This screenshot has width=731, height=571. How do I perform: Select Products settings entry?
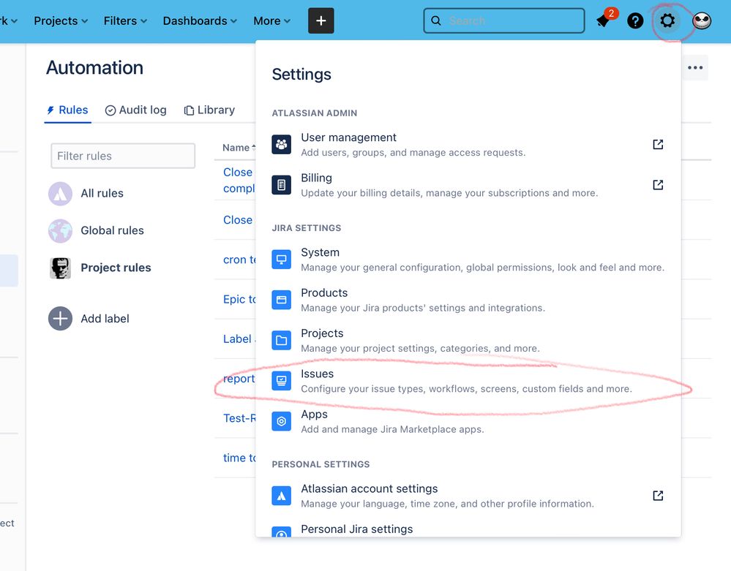click(468, 300)
